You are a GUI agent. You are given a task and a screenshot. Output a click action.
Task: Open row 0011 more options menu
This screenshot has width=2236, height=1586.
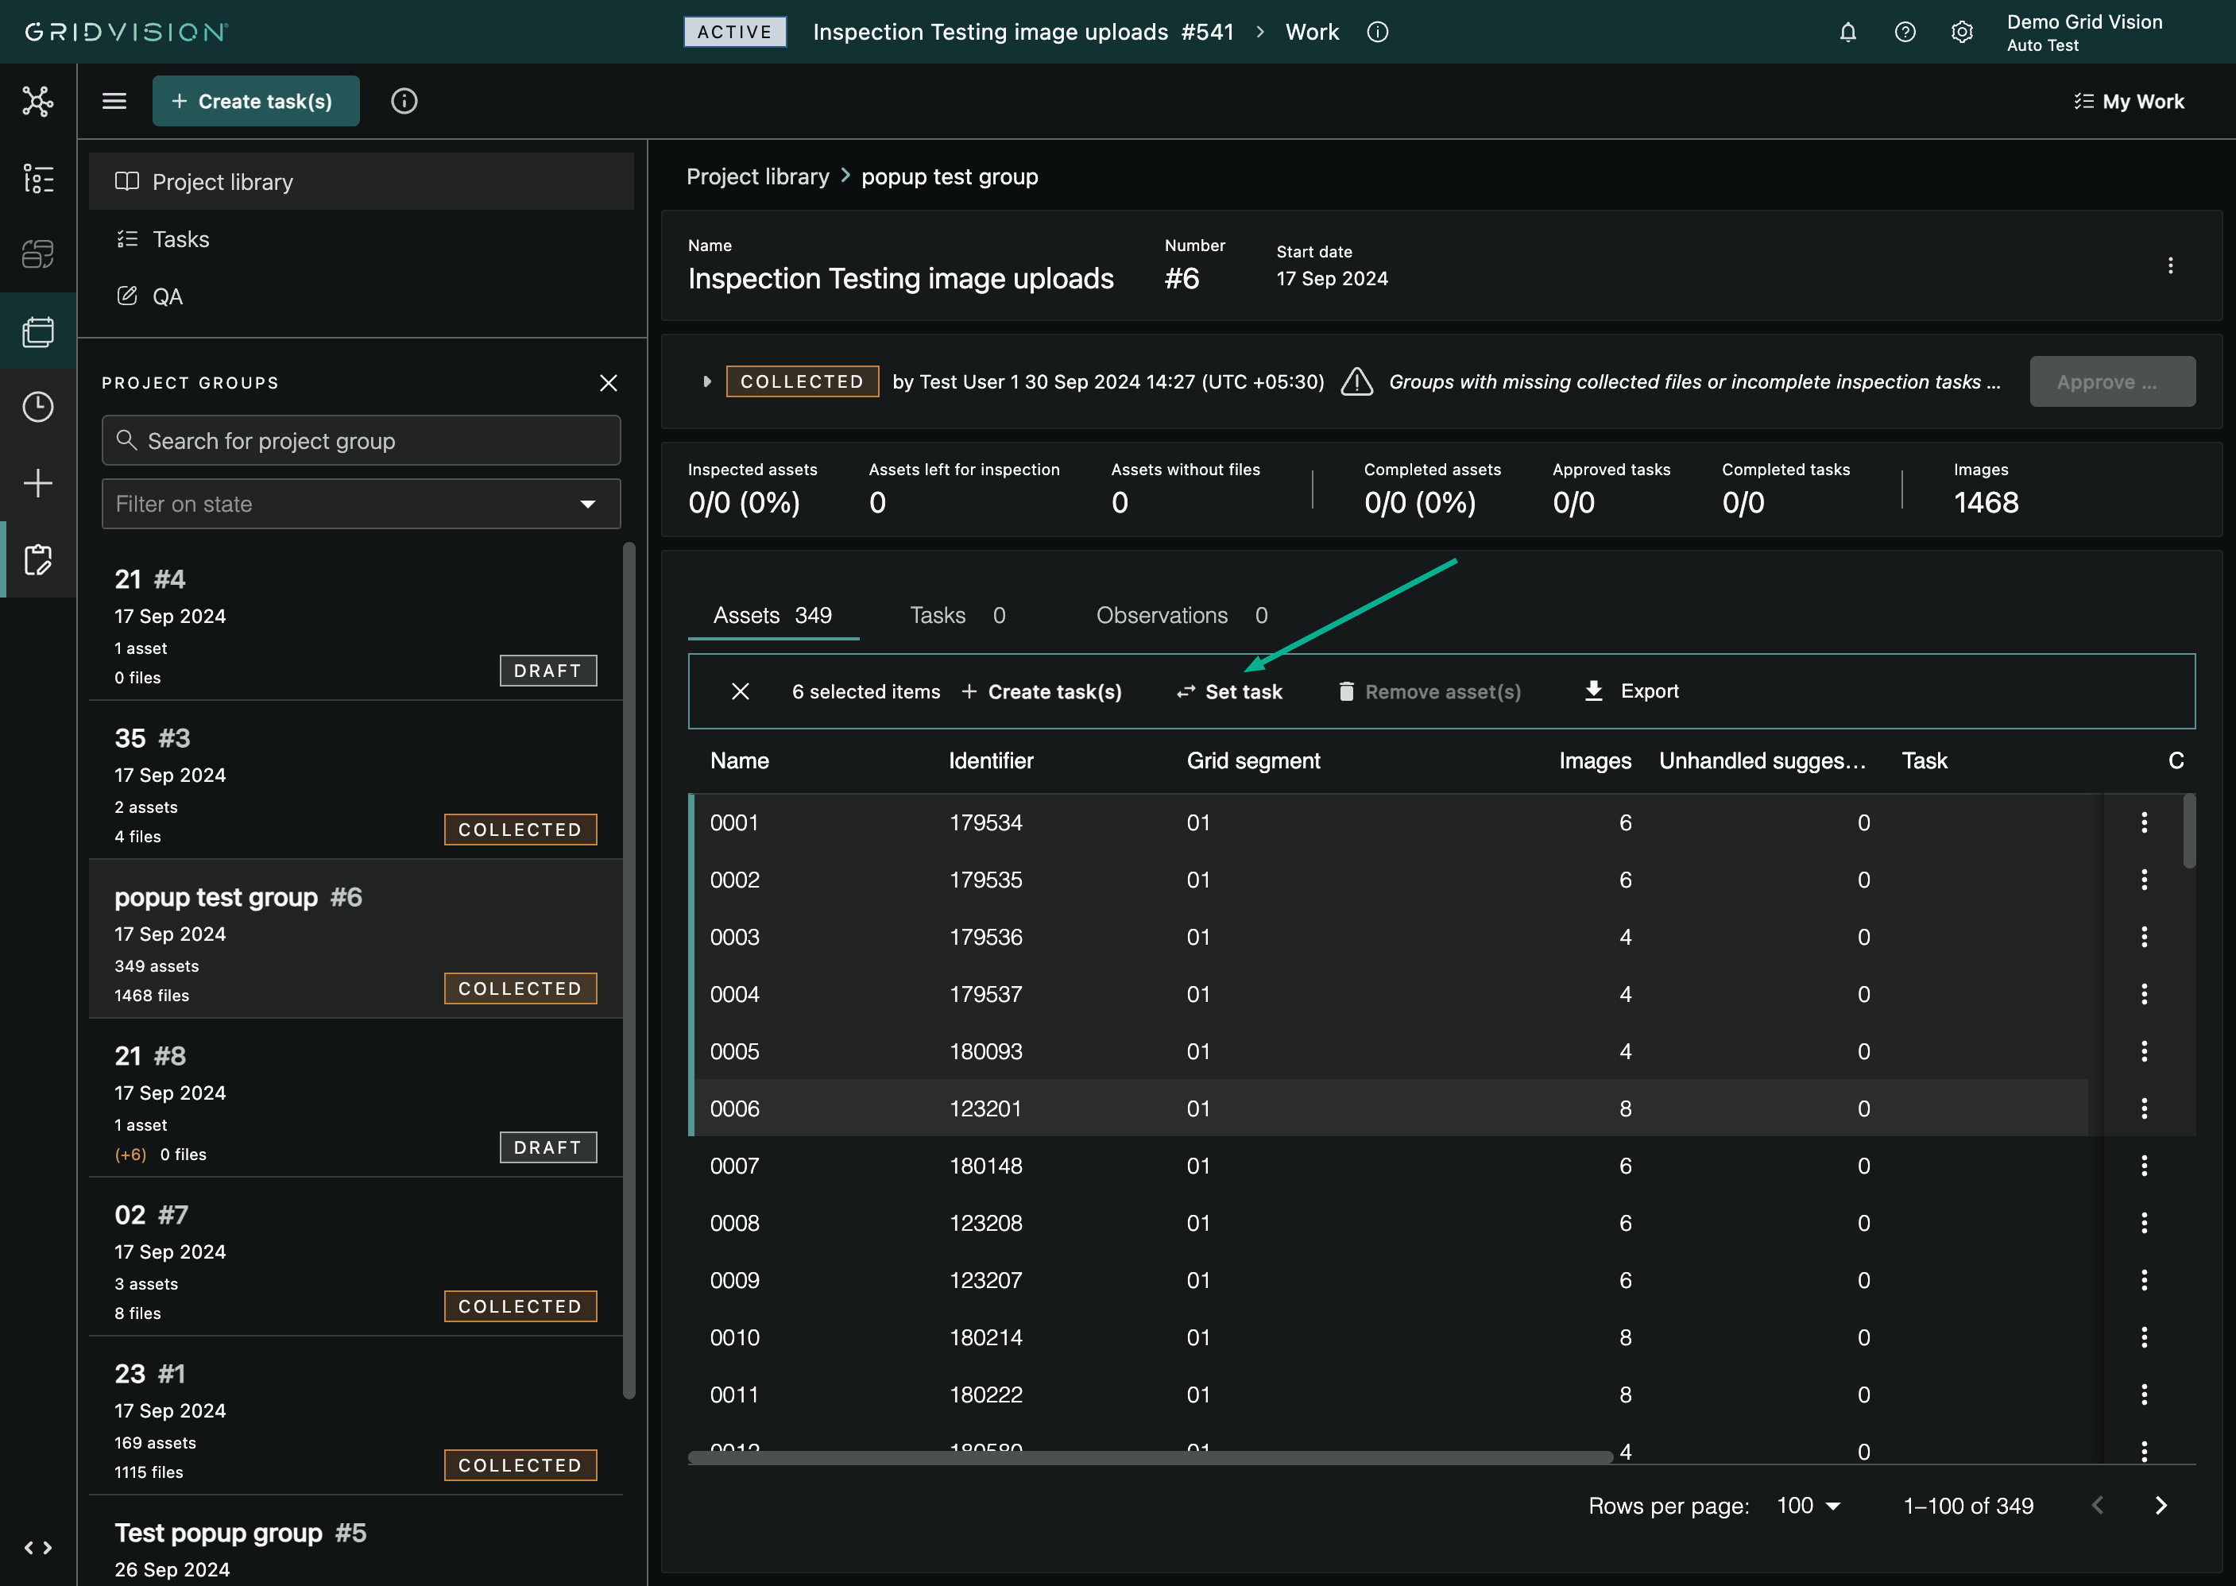2144,1395
